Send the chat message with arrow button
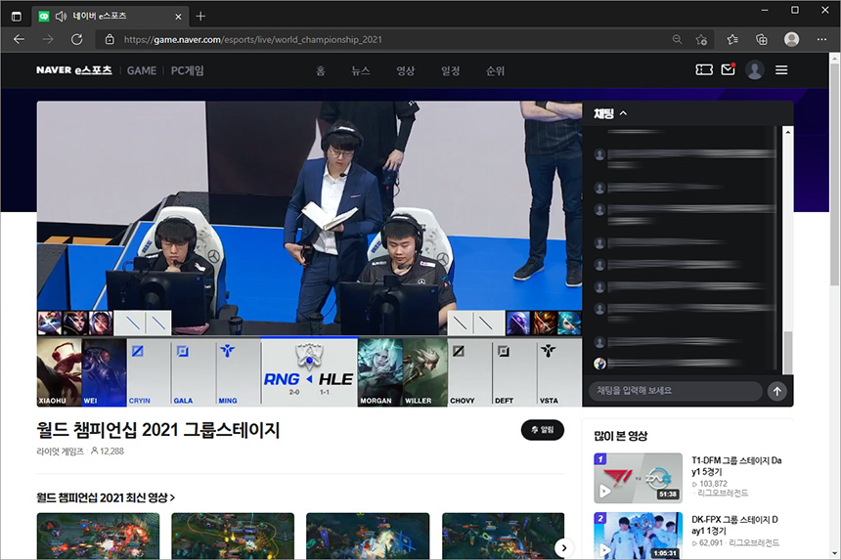 (x=777, y=391)
